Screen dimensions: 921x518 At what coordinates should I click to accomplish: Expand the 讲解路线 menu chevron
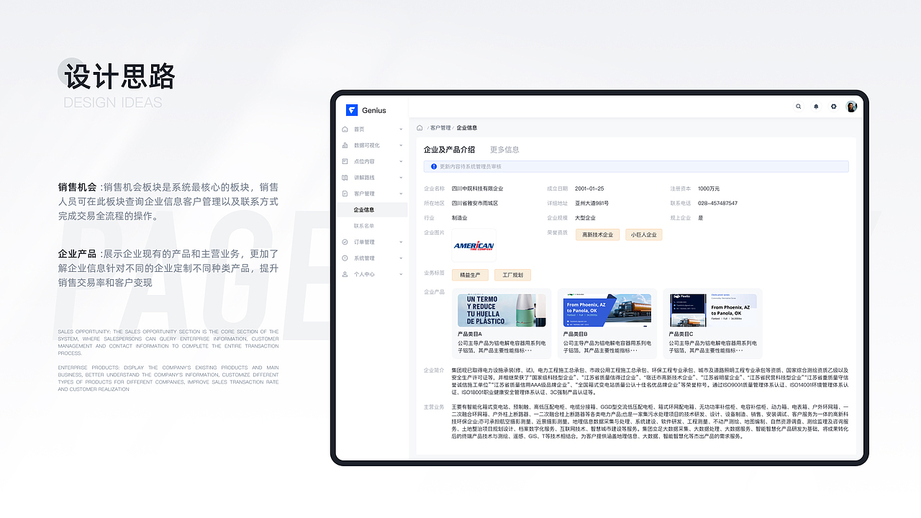coord(401,178)
